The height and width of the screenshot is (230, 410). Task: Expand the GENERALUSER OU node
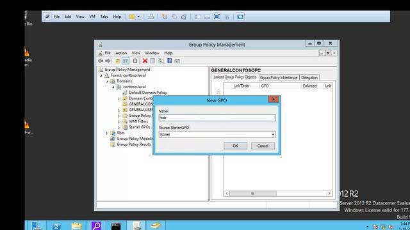click(x=119, y=110)
